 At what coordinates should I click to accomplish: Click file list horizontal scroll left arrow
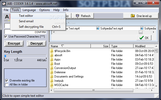pos(51,90)
